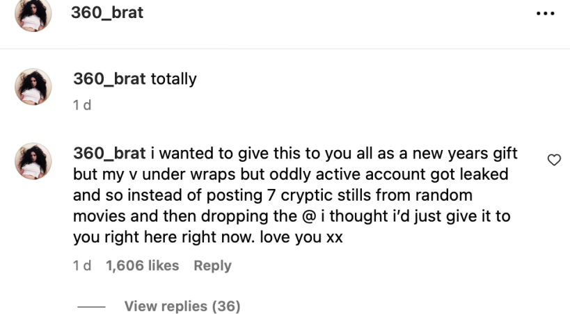Show the 1,606 likes list
The width and height of the screenshot is (570, 314).
click(x=142, y=265)
